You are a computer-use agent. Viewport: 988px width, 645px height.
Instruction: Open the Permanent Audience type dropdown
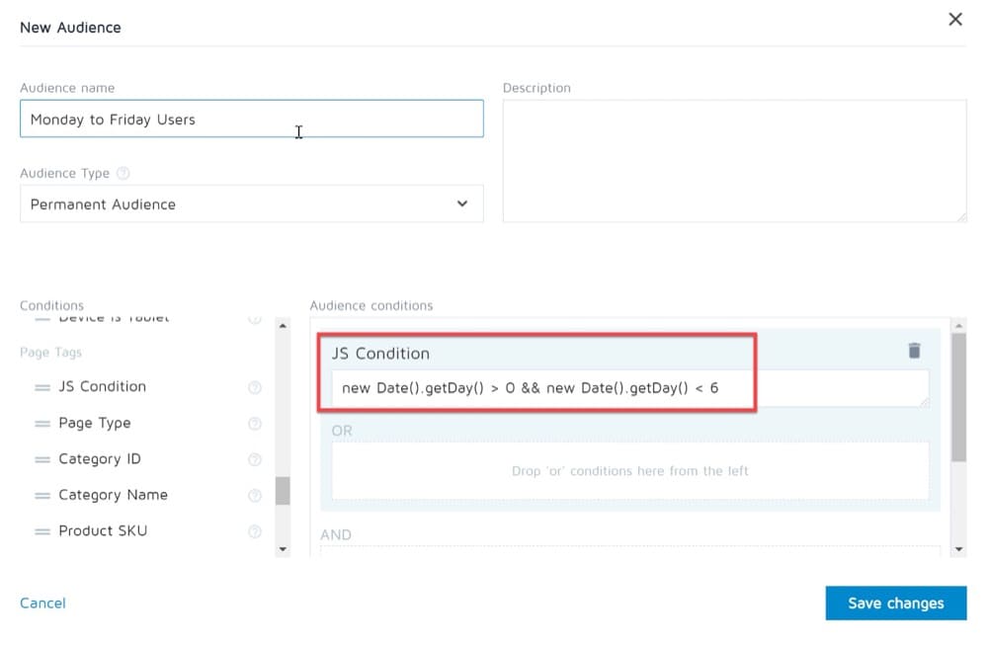pyautogui.click(x=252, y=204)
